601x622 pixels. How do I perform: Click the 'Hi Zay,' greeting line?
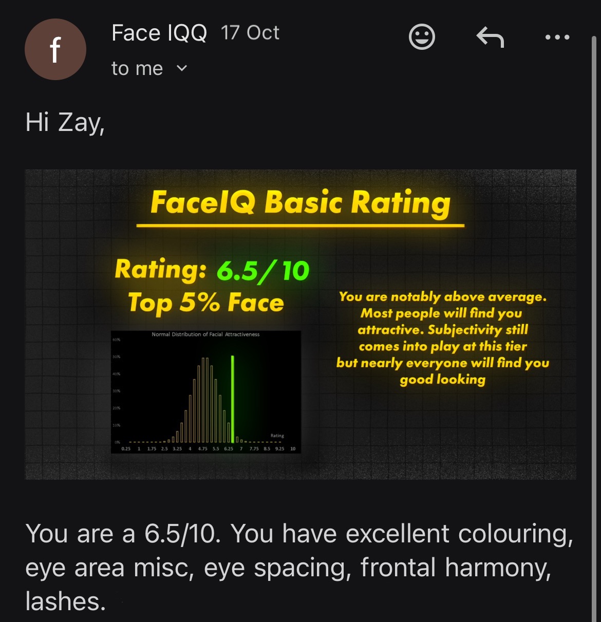point(65,123)
